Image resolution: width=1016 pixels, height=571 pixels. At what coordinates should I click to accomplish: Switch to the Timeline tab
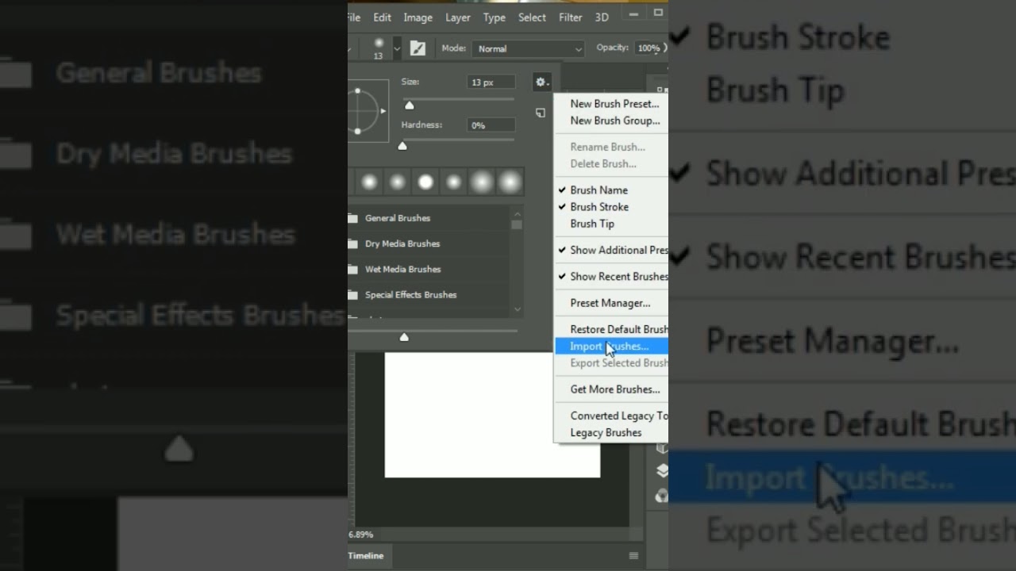366,556
